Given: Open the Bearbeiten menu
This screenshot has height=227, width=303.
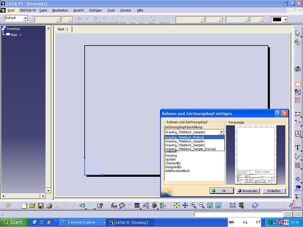Looking at the screenshot, I should [60, 10].
